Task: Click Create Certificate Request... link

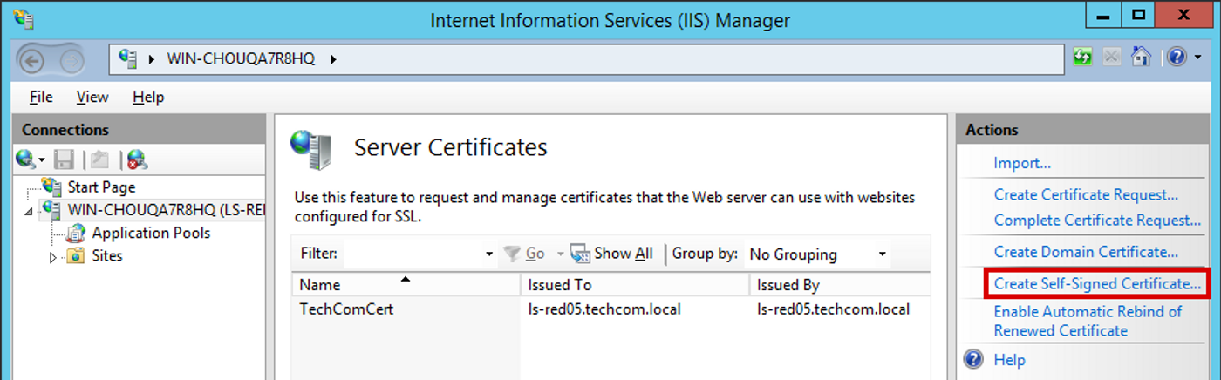Action: pos(1086,194)
